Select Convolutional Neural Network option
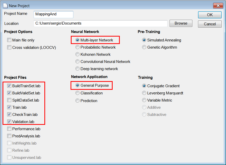The height and width of the screenshot is (165, 226). click(x=77, y=61)
